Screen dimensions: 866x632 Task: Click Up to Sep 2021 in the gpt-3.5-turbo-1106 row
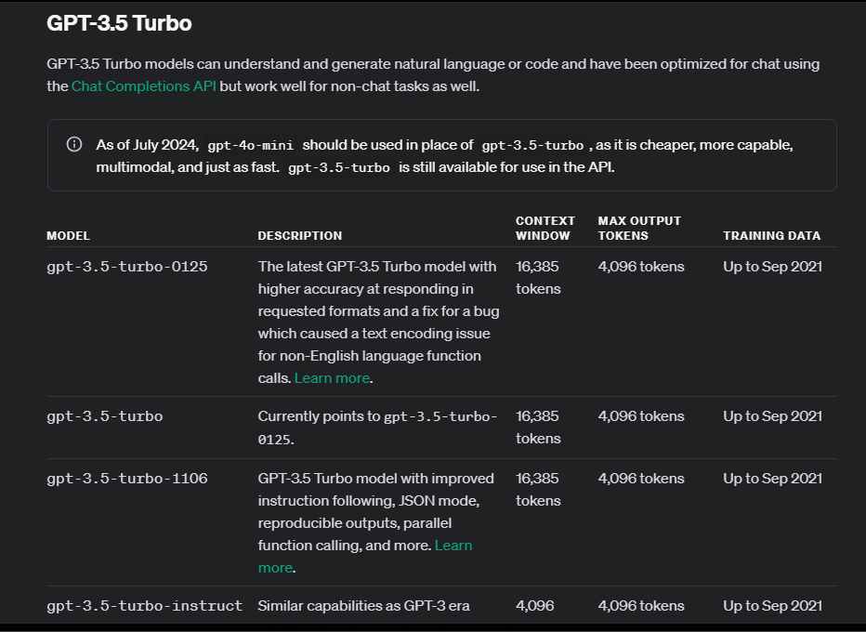tap(773, 479)
